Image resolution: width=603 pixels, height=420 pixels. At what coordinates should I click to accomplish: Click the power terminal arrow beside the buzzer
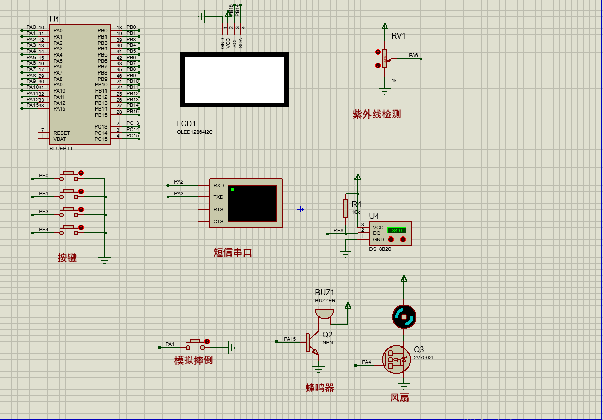click(348, 306)
